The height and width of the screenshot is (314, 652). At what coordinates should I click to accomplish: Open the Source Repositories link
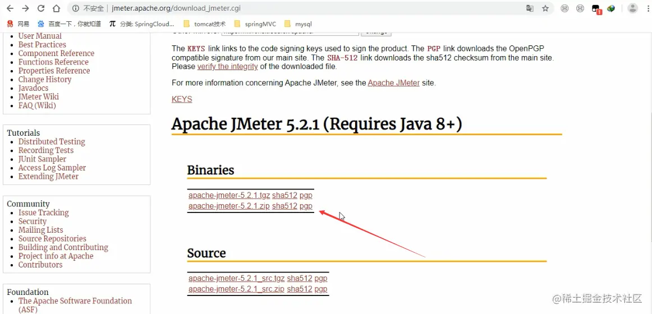(x=52, y=239)
